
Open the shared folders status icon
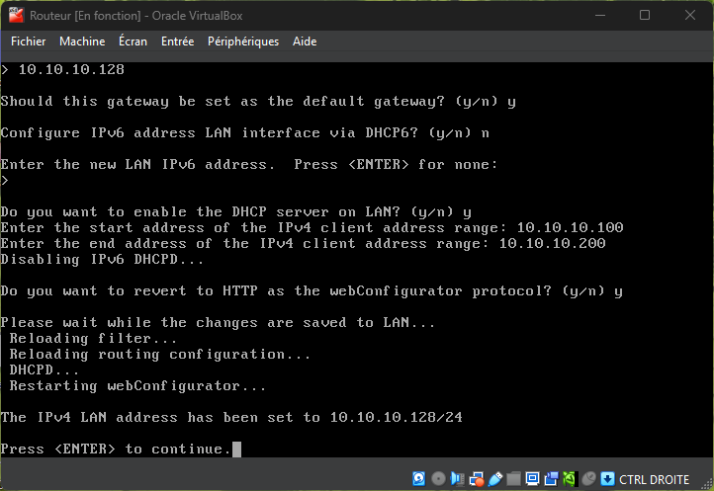coord(513,479)
